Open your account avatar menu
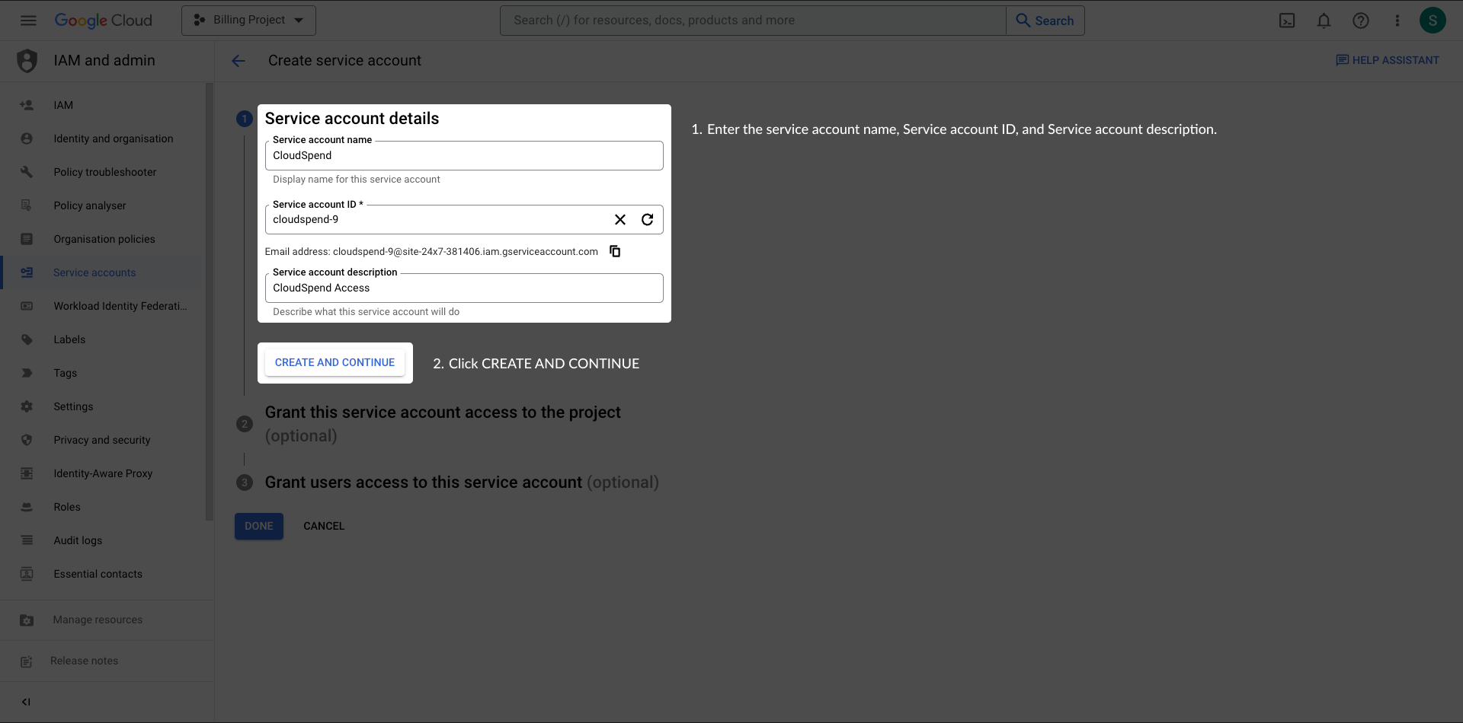 click(x=1433, y=21)
